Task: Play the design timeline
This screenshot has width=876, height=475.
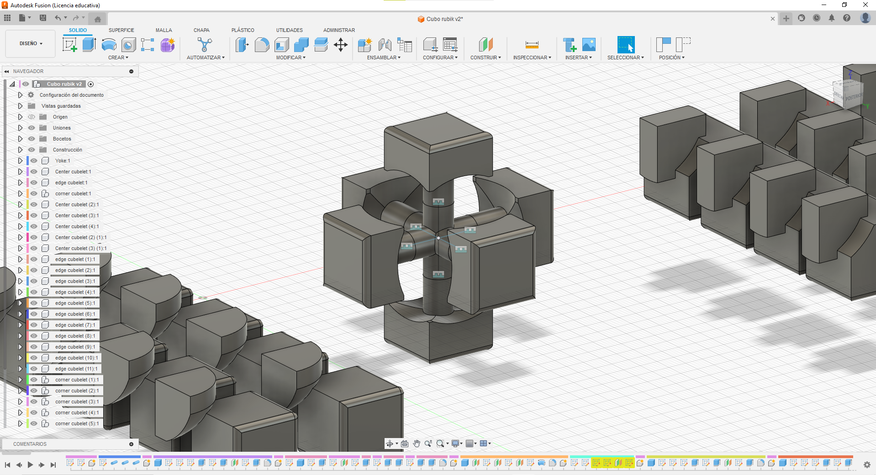Action: tap(30, 465)
